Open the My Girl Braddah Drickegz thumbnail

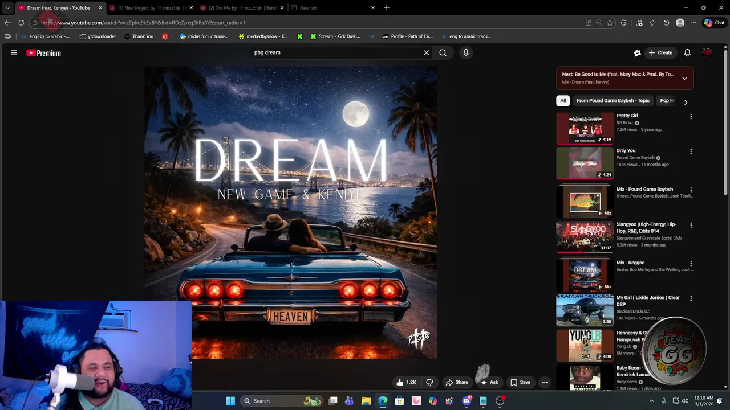[x=585, y=310]
